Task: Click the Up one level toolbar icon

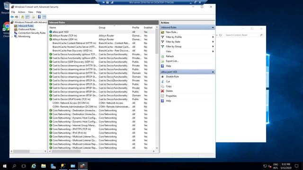Action: (x=23, y=17)
